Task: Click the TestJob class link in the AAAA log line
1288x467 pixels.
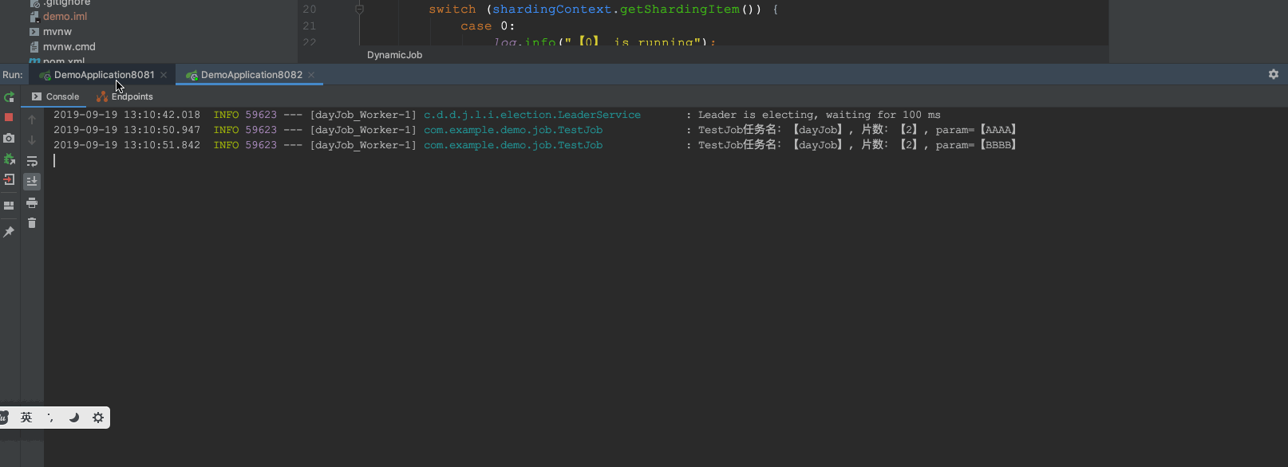Action: point(512,130)
